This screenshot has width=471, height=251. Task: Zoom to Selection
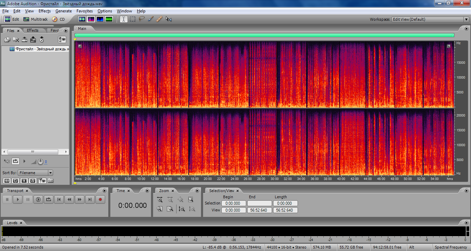coord(190,199)
